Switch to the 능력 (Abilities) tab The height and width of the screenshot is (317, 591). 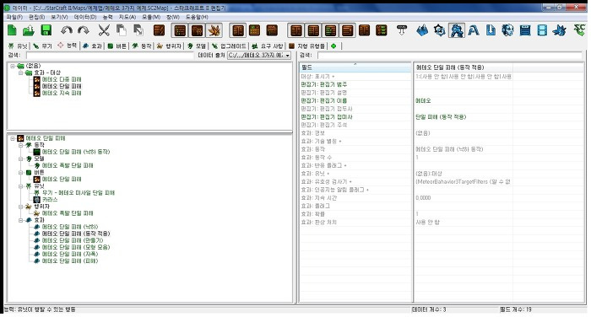67,46
